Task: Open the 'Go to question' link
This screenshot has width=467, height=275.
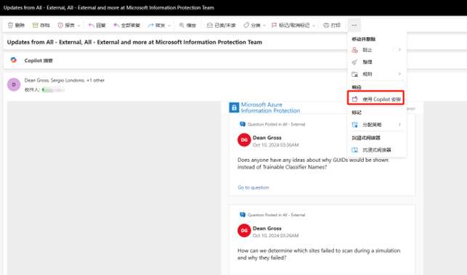Action: [x=253, y=187]
